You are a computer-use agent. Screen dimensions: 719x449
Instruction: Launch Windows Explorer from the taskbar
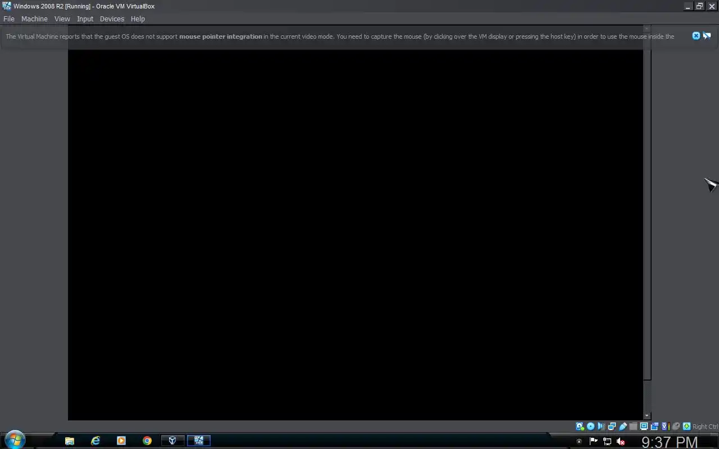tap(70, 441)
